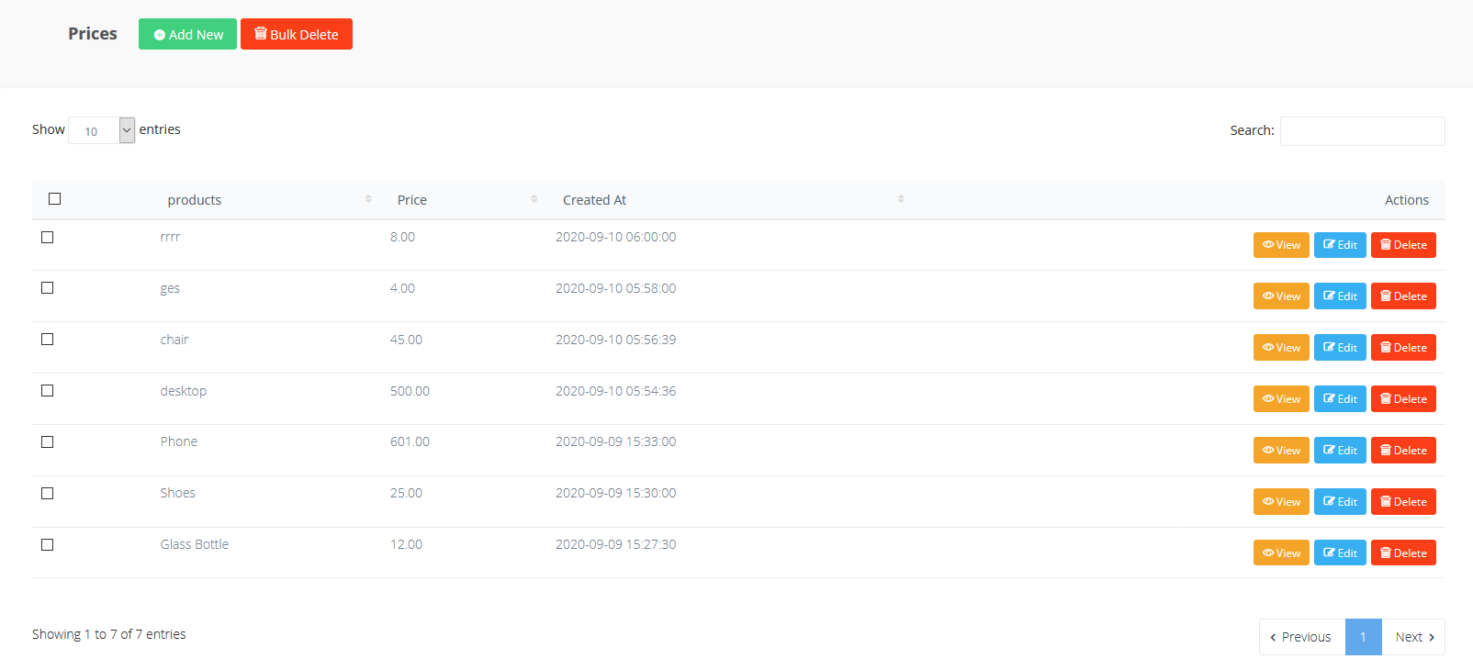Click the 'Showing 1 to 7 of 7 entries' text
The image size is (1473, 670).
(x=108, y=634)
